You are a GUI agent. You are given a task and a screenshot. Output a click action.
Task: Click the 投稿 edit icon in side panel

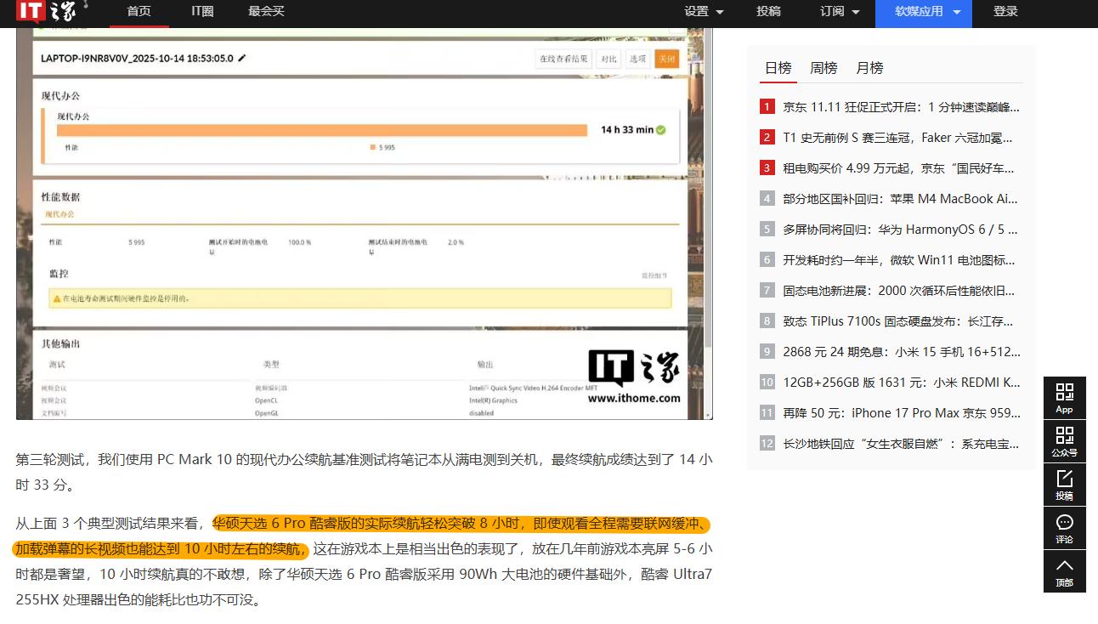click(1064, 484)
